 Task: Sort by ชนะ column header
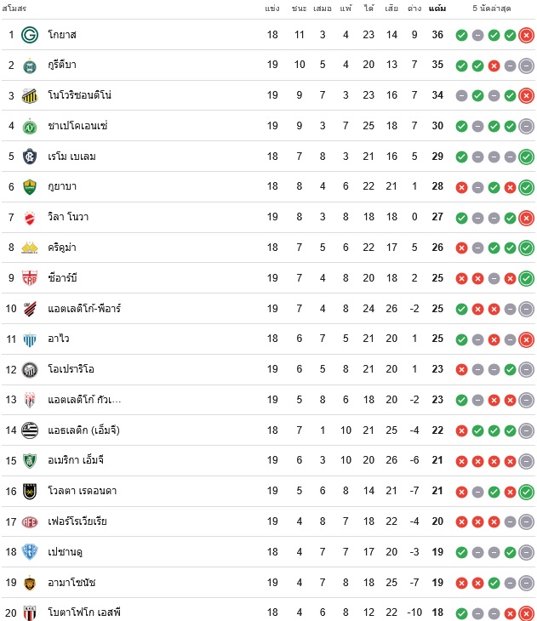point(300,9)
